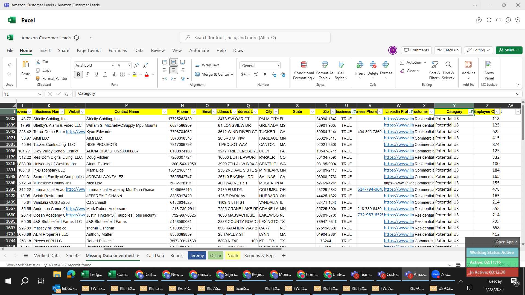
Task: Click the Undo arrow icon
Action: (9, 65)
